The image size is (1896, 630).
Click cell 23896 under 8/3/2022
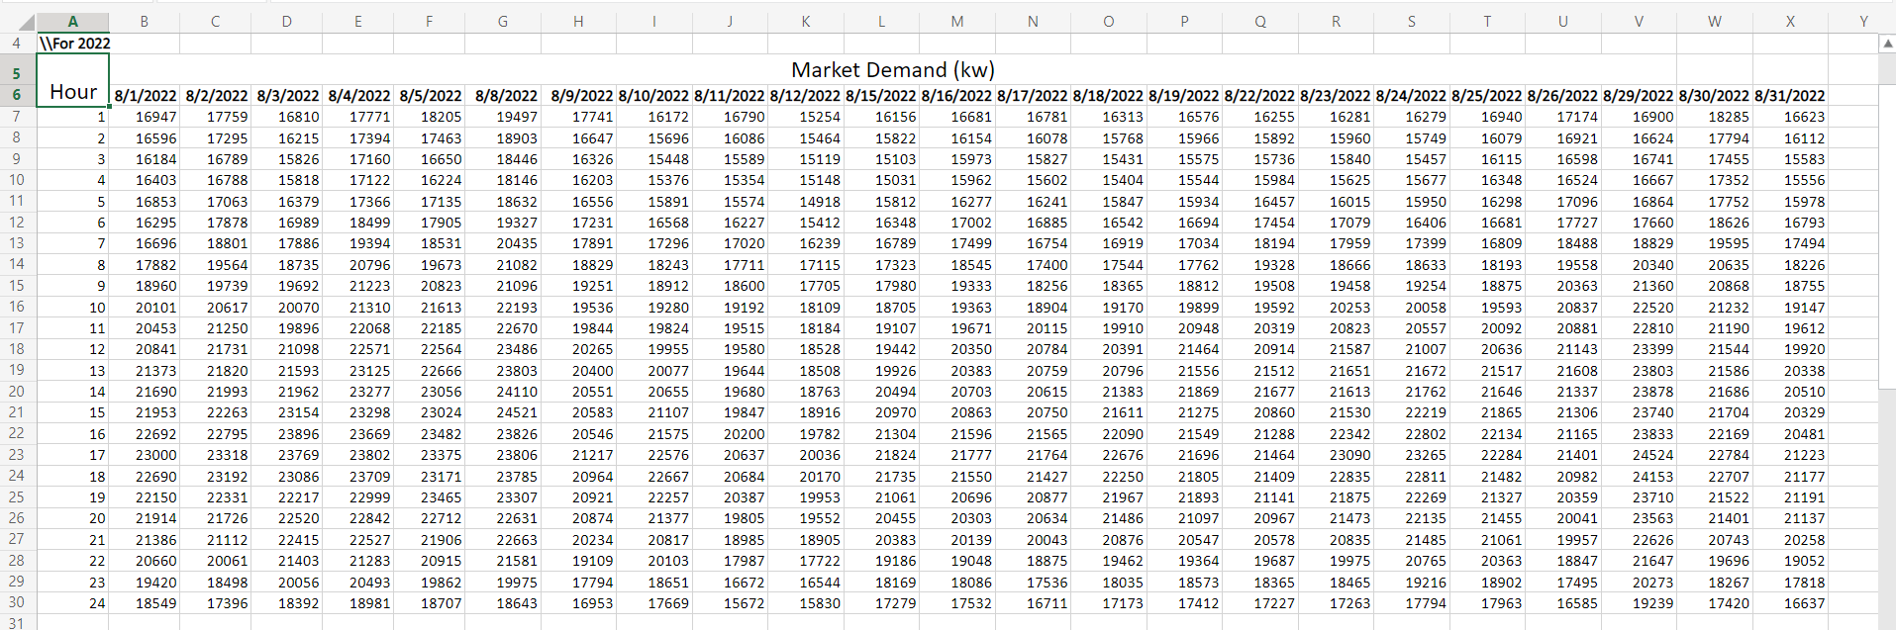click(x=288, y=434)
